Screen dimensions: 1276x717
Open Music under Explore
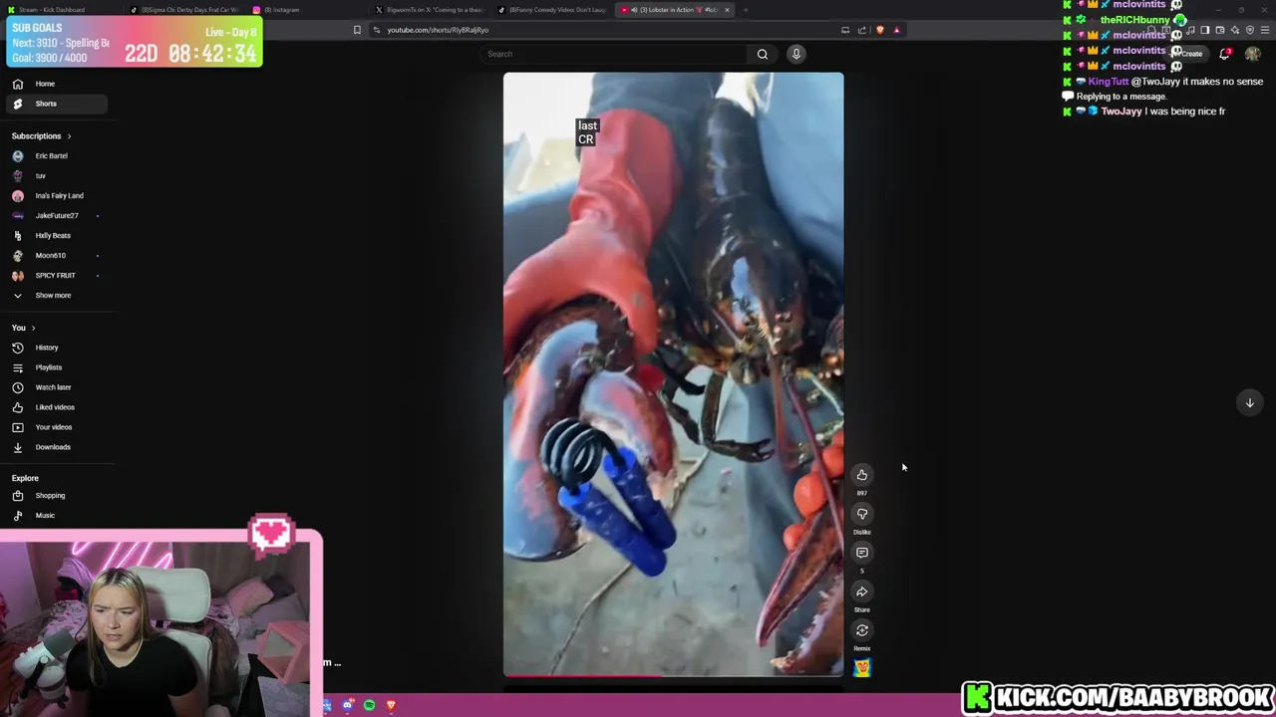click(56, 516)
